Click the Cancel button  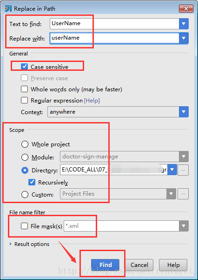[x=139, y=265]
